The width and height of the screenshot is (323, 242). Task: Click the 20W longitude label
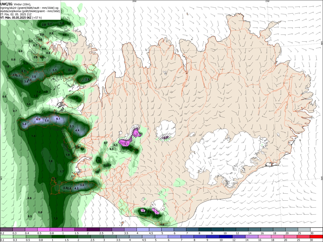tap(134, 1)
